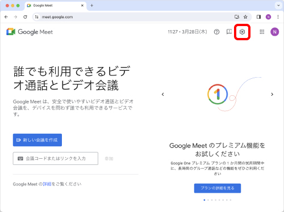
Task: Click the 参加 button
Action: 109,159
